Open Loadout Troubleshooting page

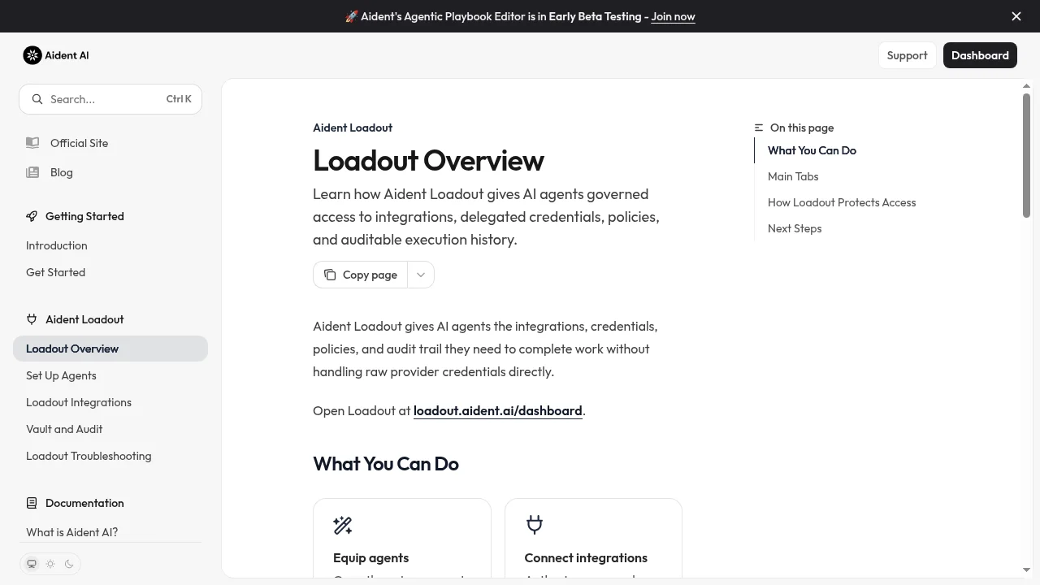coord(89,456)
